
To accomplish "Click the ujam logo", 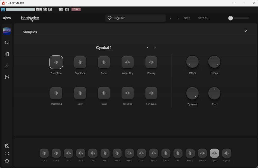I will coord(7,18).
